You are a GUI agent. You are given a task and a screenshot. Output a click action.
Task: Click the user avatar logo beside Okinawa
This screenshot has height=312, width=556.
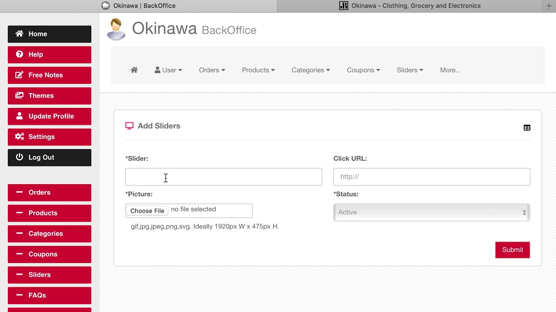(116, 29)
